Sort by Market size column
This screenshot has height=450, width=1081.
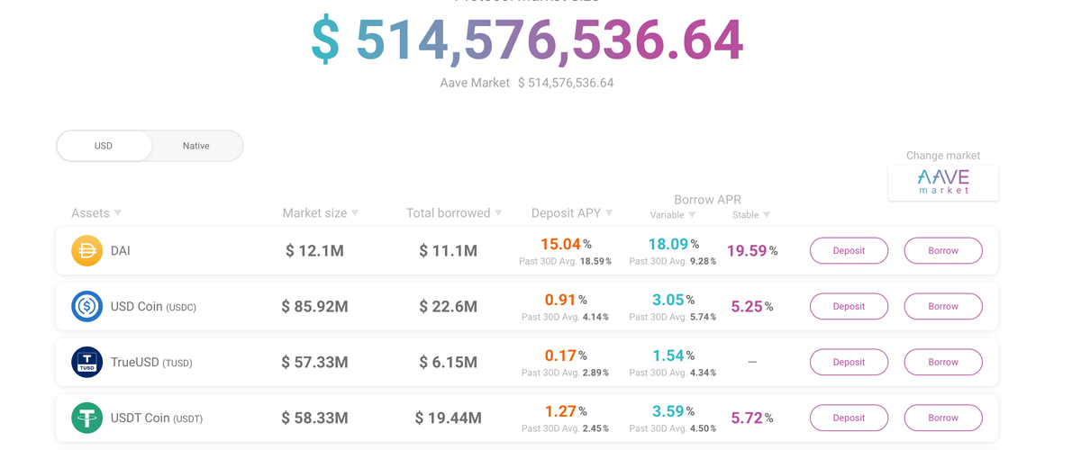tap(321, 213)
